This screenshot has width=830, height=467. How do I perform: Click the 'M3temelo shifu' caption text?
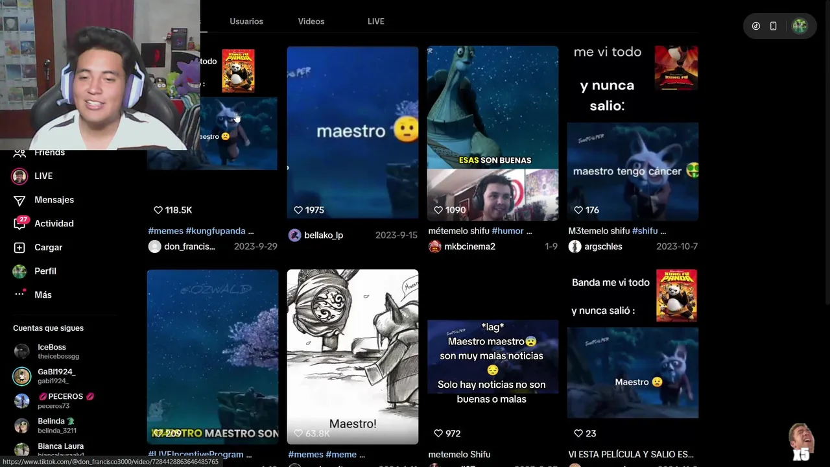(x=599, y=231)
